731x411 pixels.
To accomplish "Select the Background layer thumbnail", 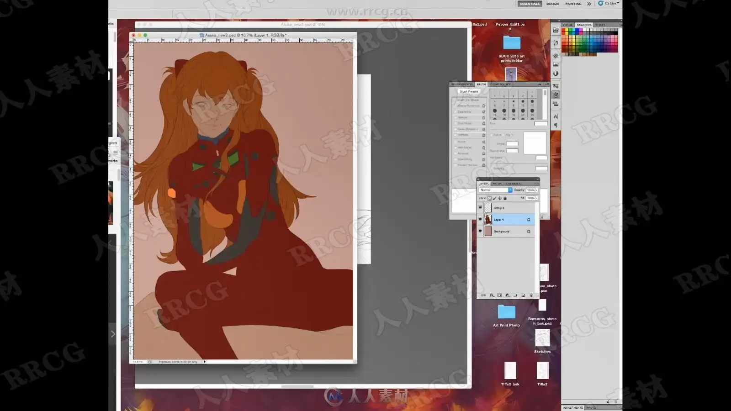I will (x=488, y=232).
